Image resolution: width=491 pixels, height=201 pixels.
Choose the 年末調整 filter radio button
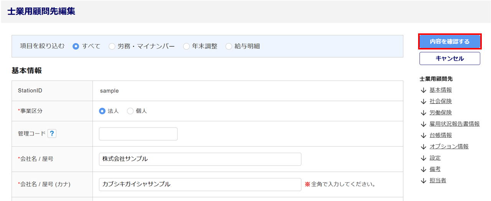[186, 46]
